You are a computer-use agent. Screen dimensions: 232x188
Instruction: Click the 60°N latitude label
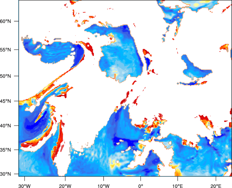pos(6,21)
